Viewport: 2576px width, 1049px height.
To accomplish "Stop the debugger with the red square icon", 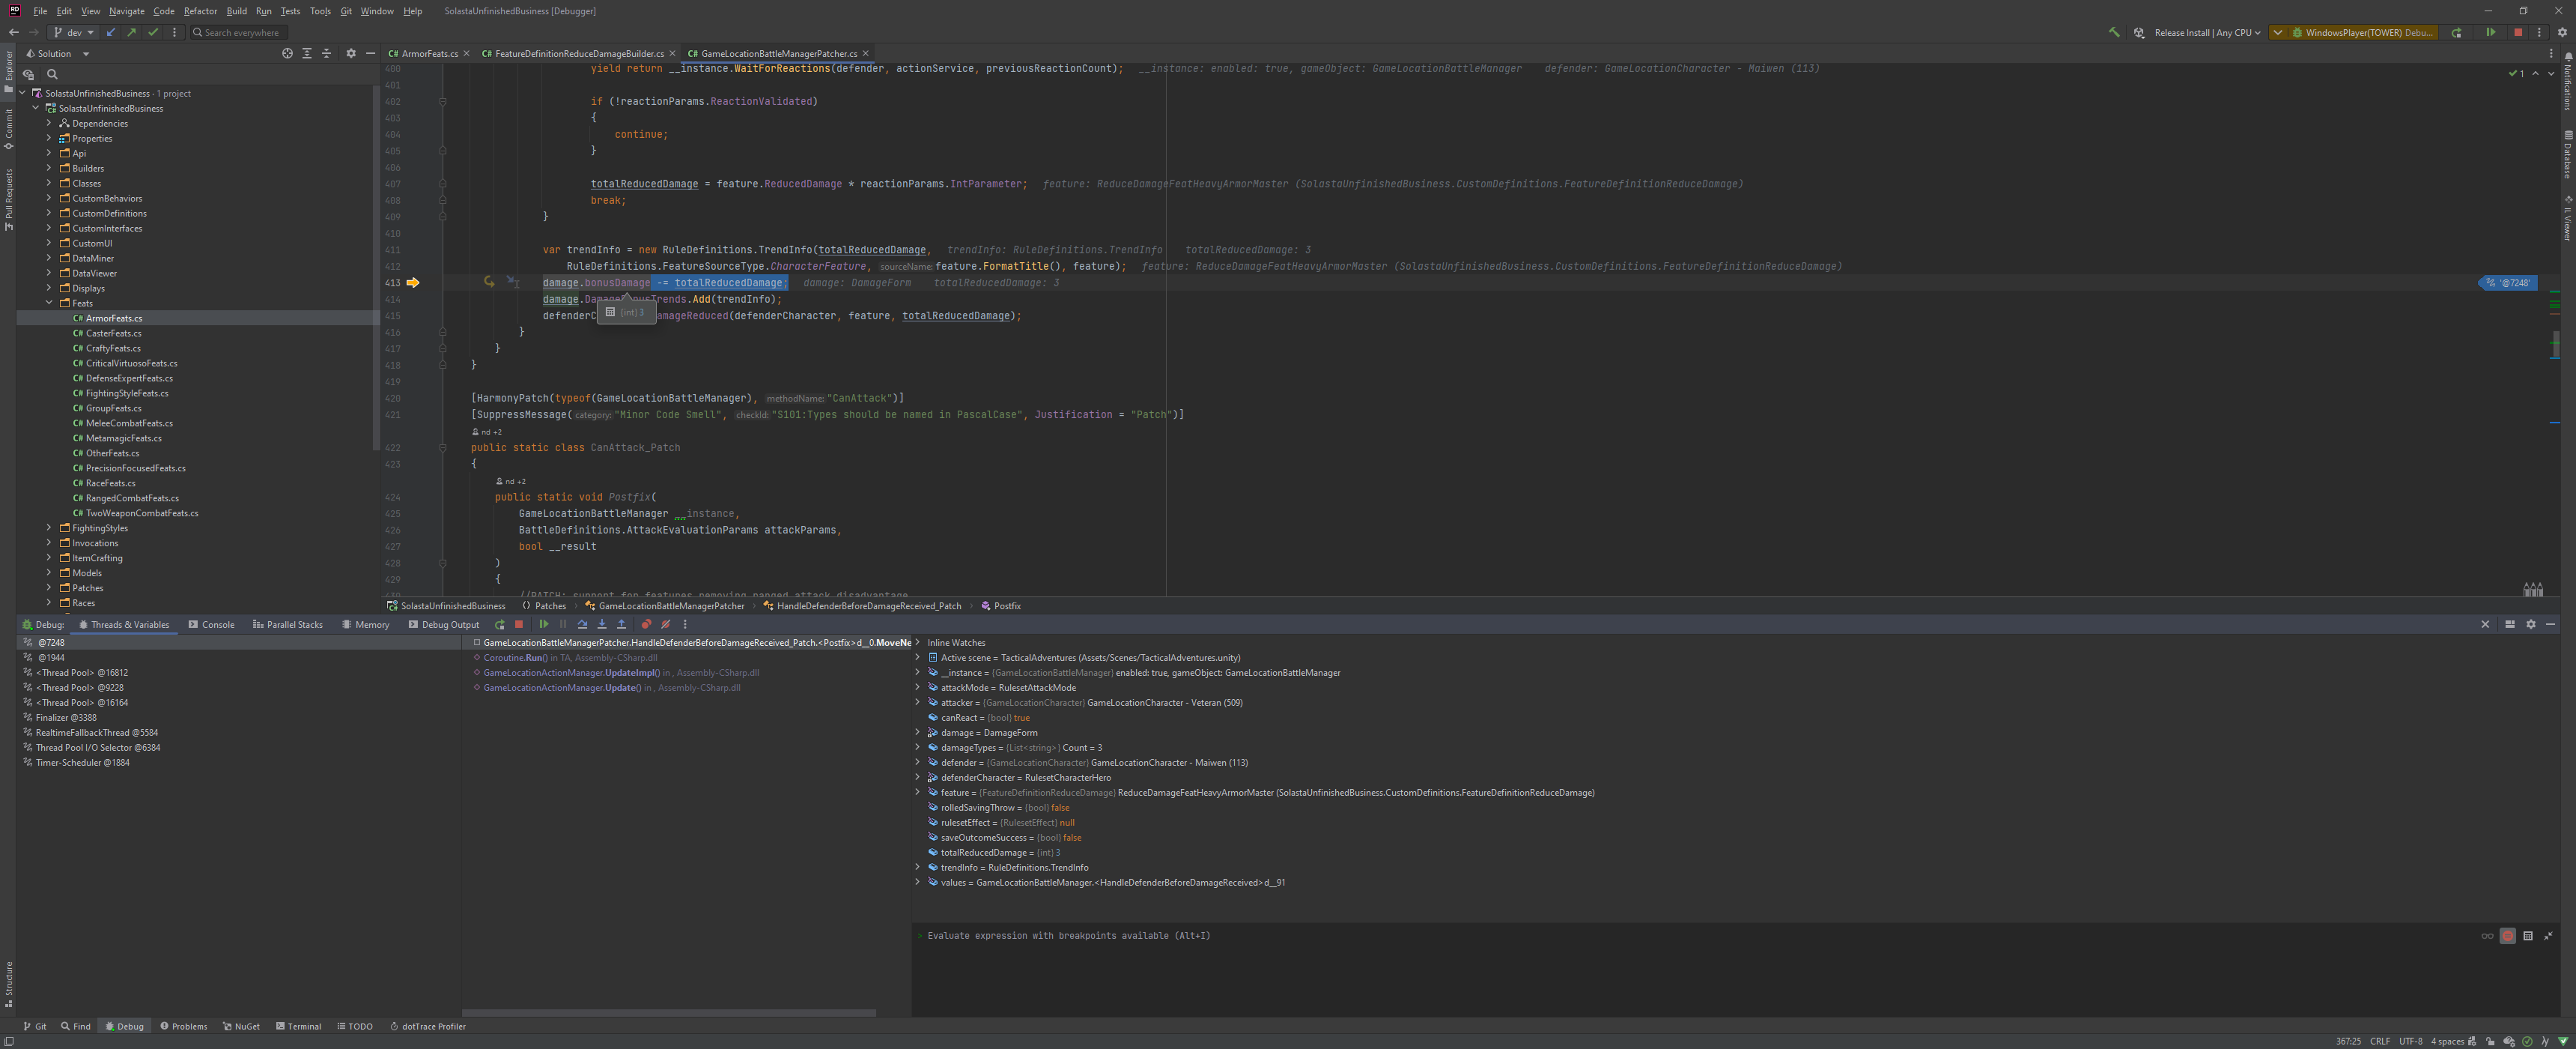I will 519,623.
